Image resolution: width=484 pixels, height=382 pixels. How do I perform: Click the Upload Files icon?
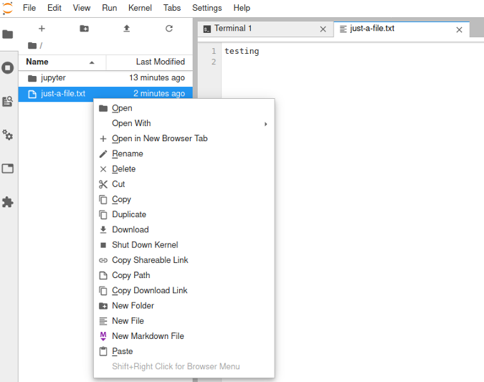pos(127,29)
